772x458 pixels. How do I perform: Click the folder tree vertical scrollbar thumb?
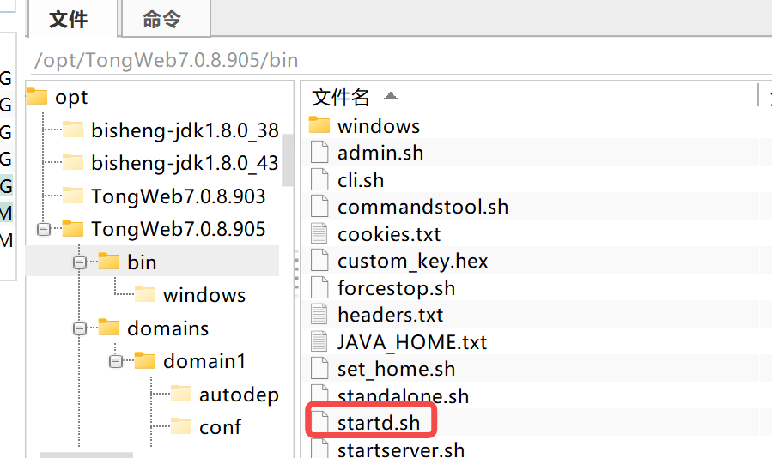point(288,160)
